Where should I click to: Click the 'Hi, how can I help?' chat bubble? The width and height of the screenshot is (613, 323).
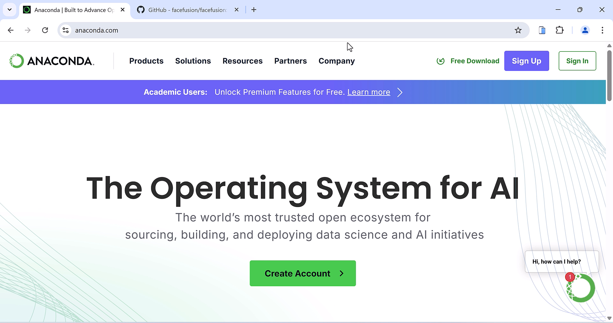(562, 262)
